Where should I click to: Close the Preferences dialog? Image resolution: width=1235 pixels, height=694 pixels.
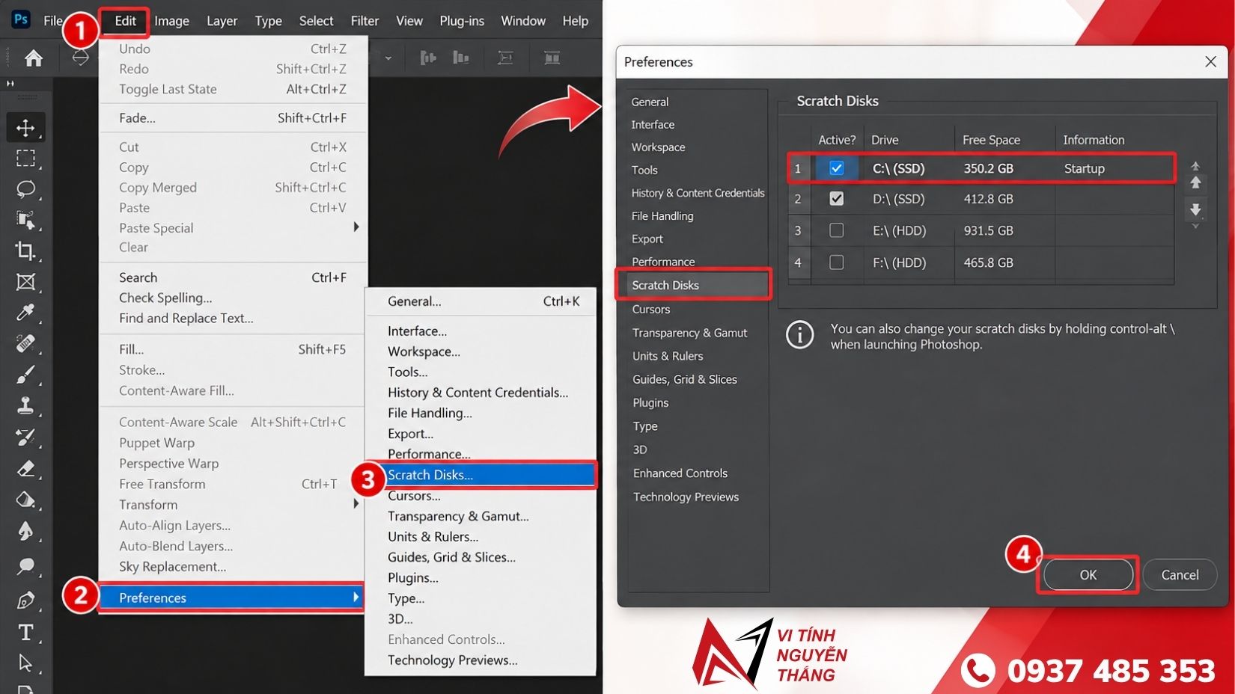tap(1210, 62)
